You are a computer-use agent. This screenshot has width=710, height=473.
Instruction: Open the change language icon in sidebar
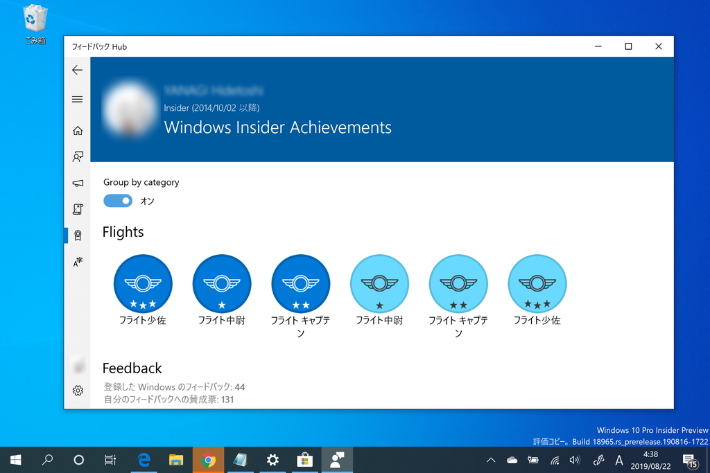(77, 262)
